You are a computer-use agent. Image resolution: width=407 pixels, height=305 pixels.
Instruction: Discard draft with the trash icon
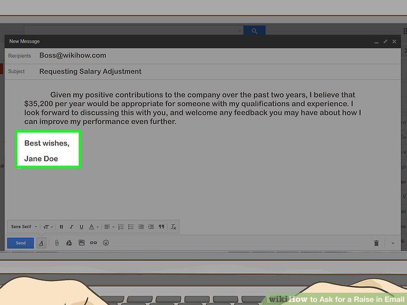pos(376,243)
